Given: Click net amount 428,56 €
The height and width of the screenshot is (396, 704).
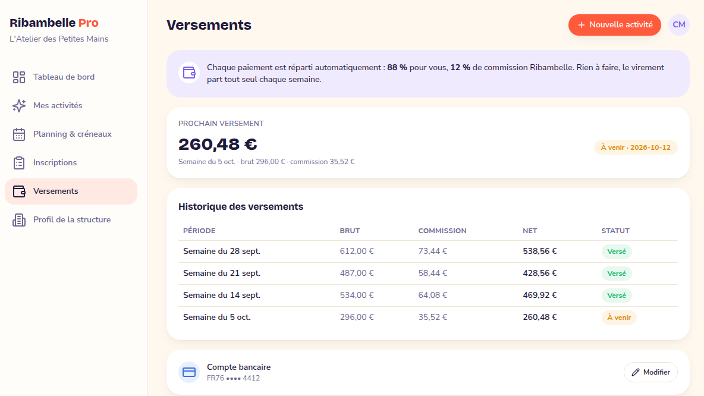Looking at the screenshot, I should pos(540,274).
